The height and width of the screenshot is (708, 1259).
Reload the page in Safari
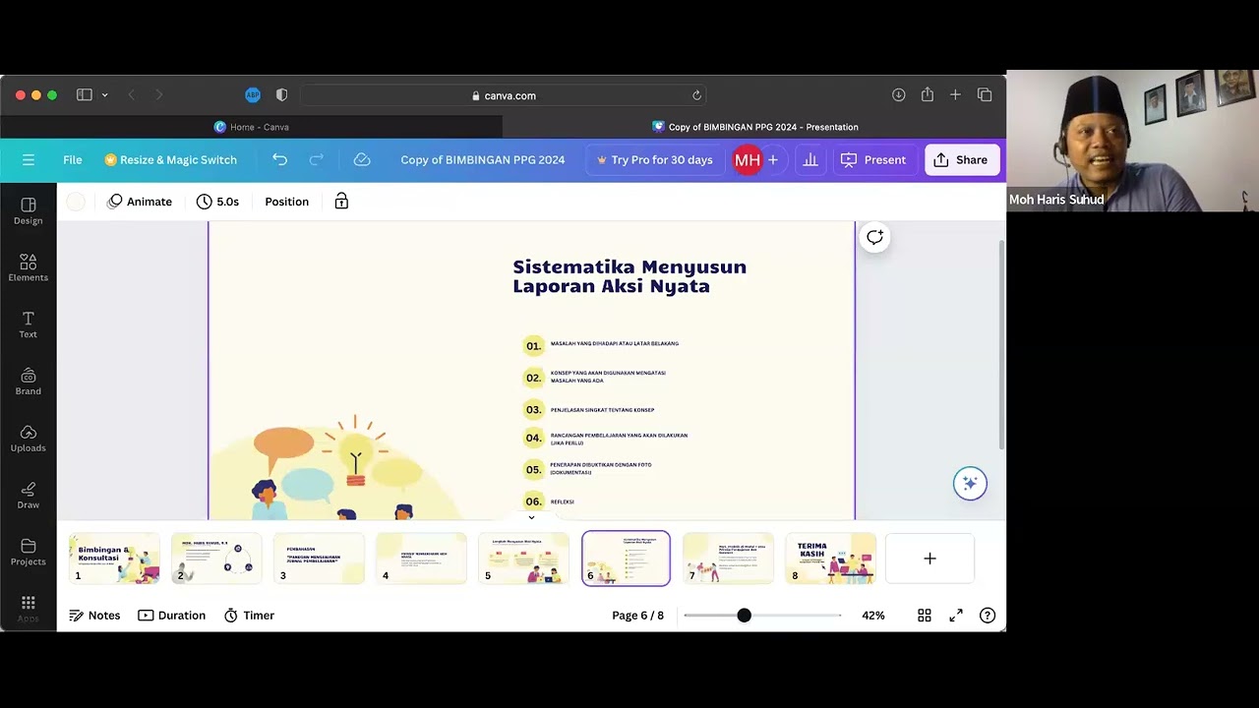[x=696, y=95]
